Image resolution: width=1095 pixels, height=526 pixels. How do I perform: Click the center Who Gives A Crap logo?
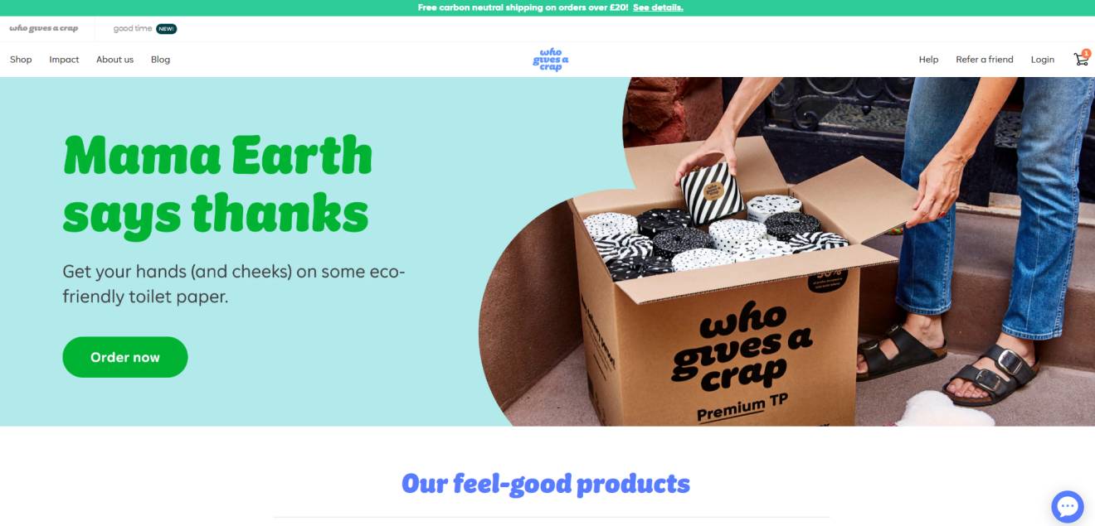tap(551, 60)
